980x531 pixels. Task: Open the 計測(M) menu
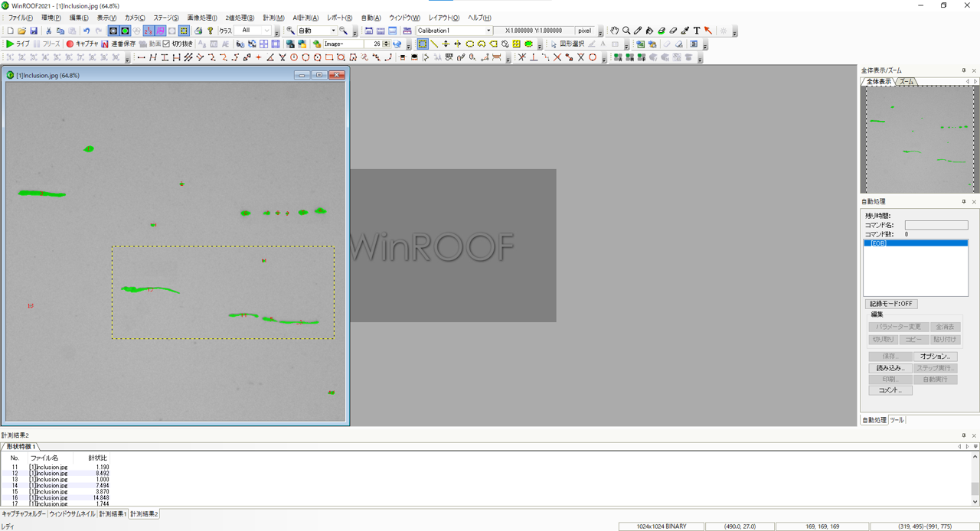273,18
